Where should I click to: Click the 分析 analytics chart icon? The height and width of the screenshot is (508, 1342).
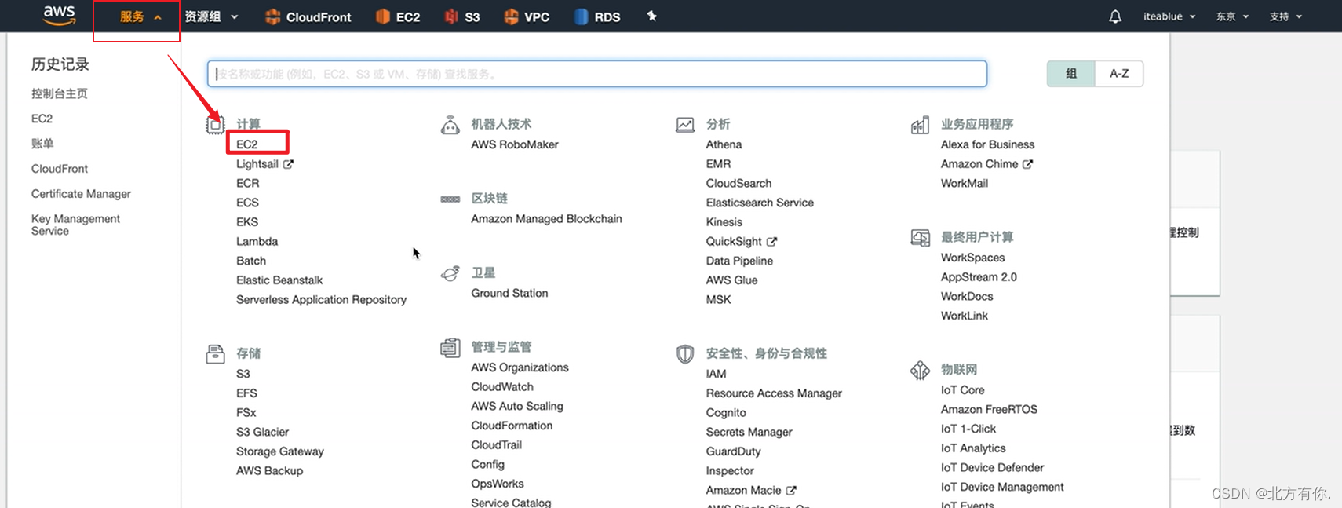[685, 125]
